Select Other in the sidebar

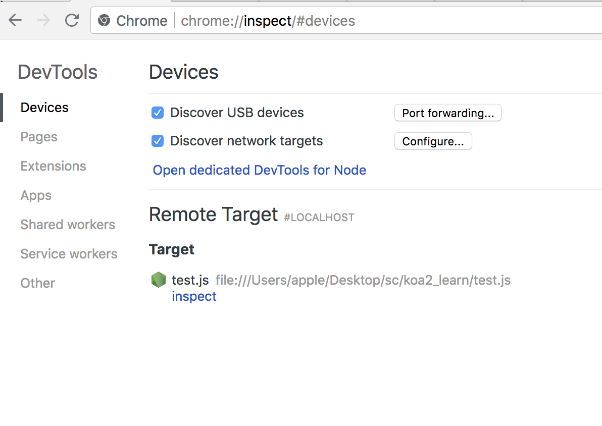37,283
